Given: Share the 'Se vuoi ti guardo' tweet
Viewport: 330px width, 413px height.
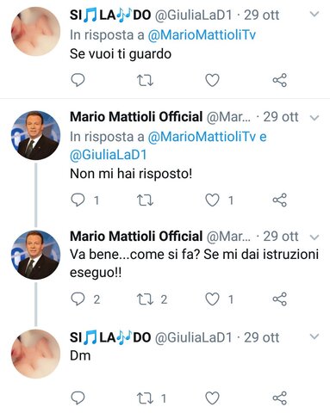Looking at the screenshot, I should point(280,80).
